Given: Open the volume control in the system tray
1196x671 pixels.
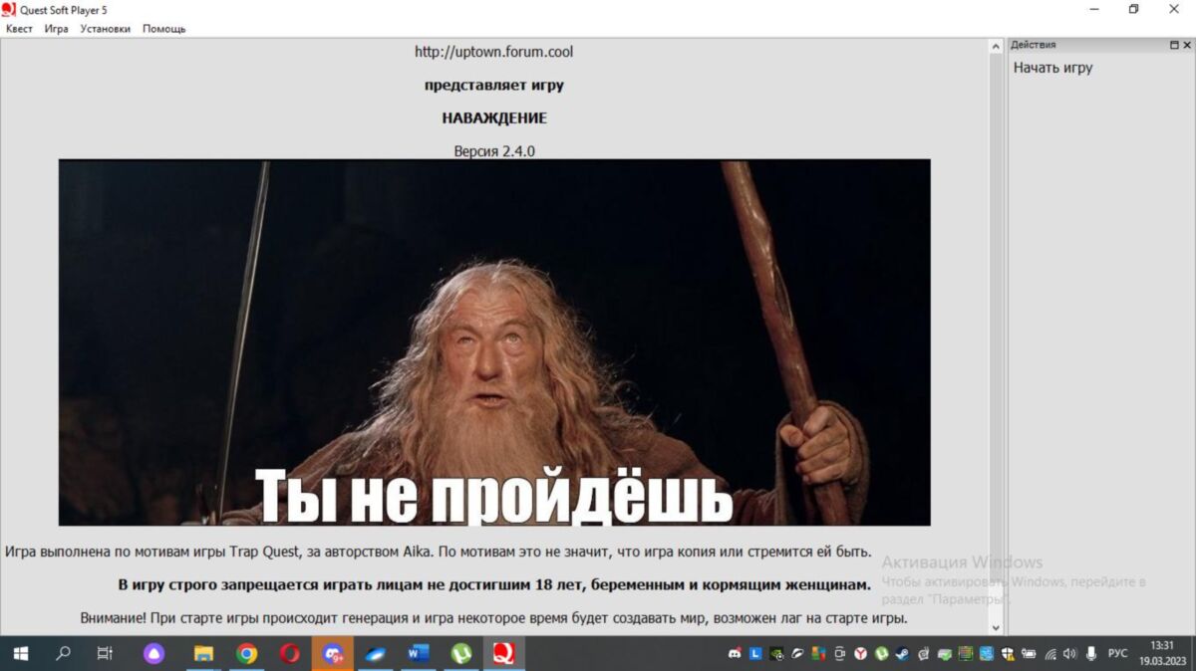Looking at the screenshot, I should coord(1069,654).
